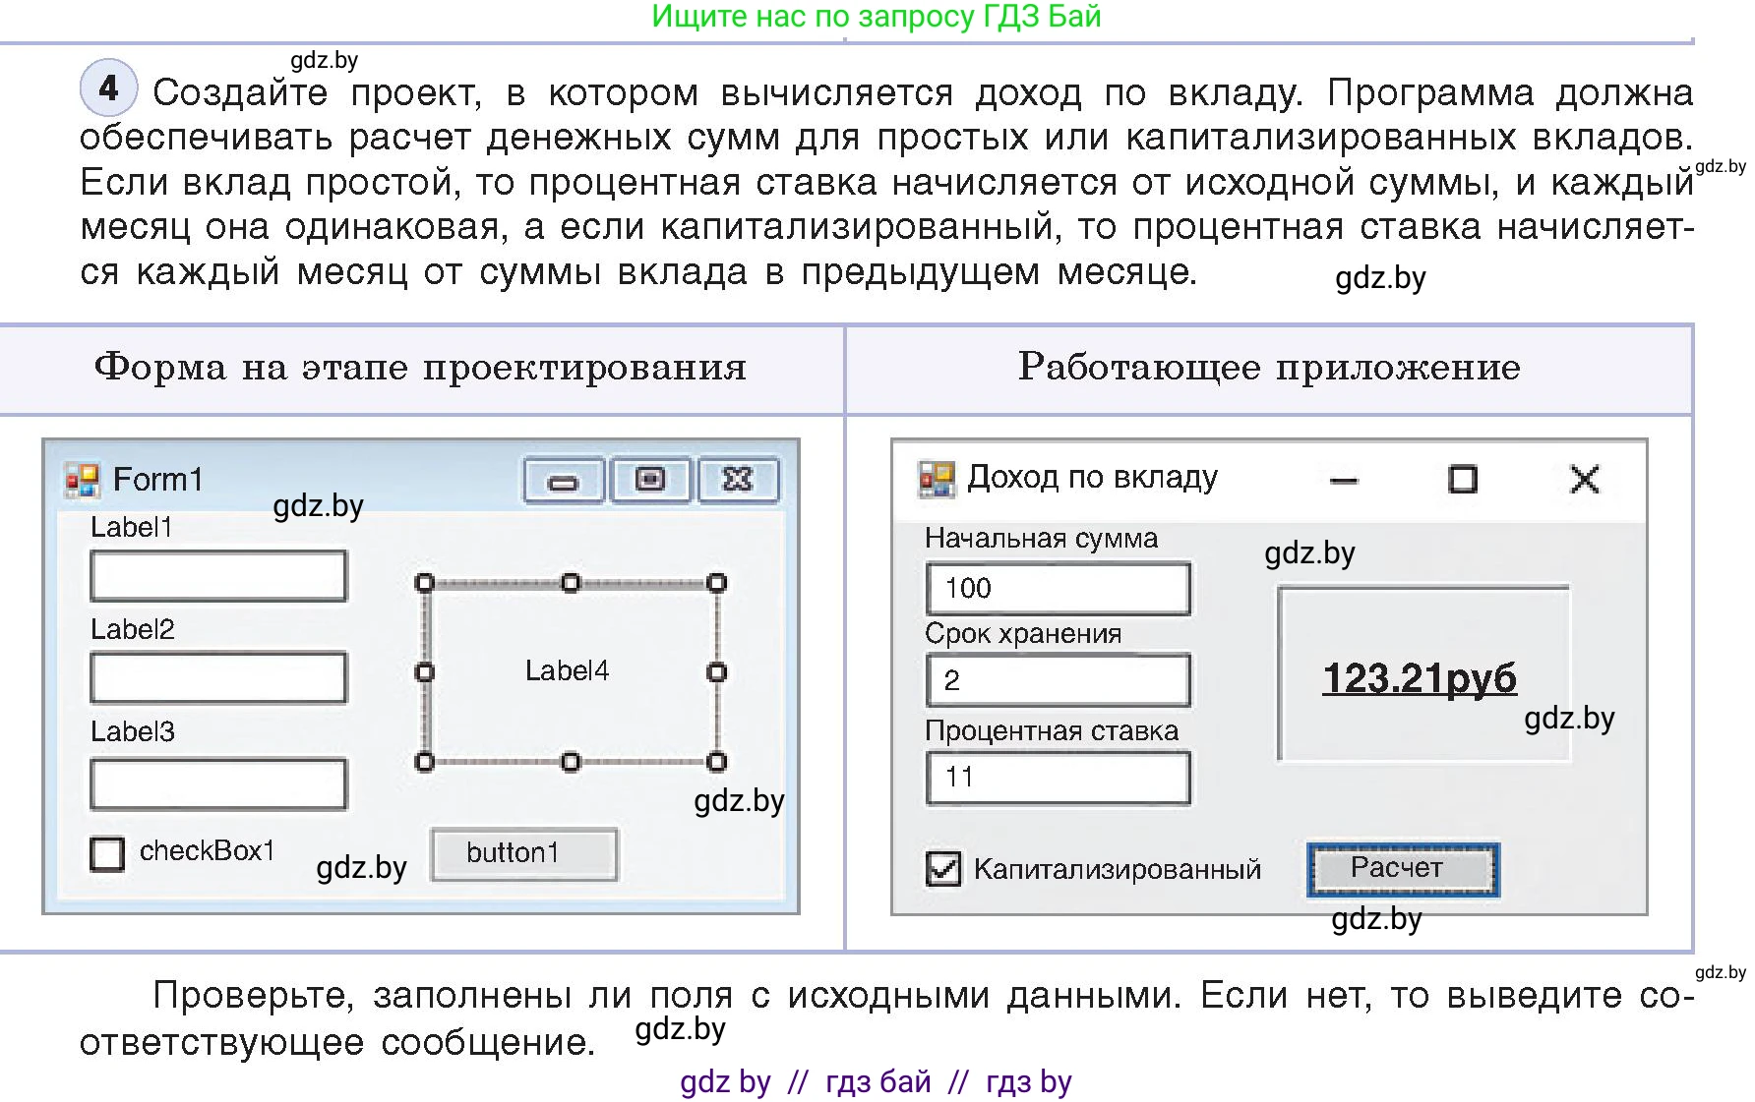This screenshot has height=1102, width=1755.
Task: Close the Доход по вкладу window
Action: 1585,480
